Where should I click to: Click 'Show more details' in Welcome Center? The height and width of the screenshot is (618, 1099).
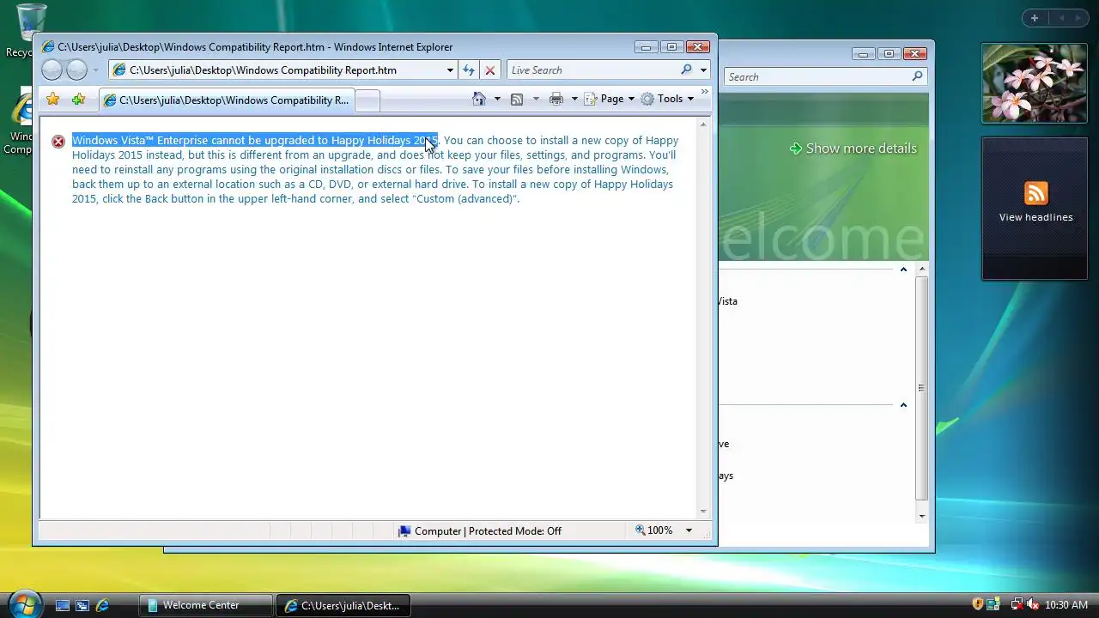[853, 148]
